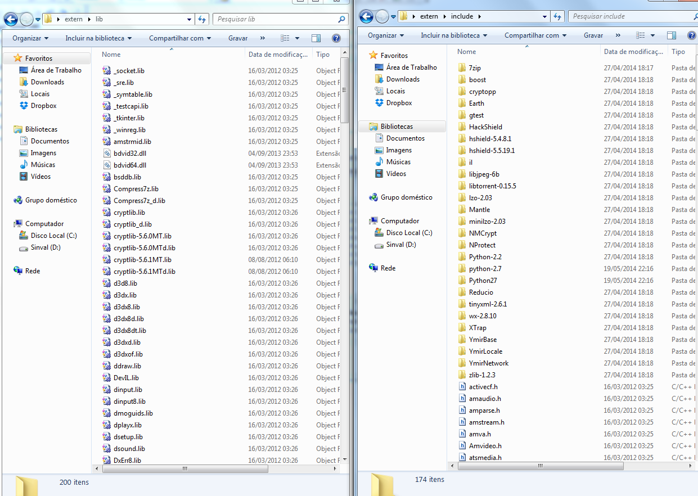
Task: Select the bdvid32.dll file icon
Action: [107, 154]
